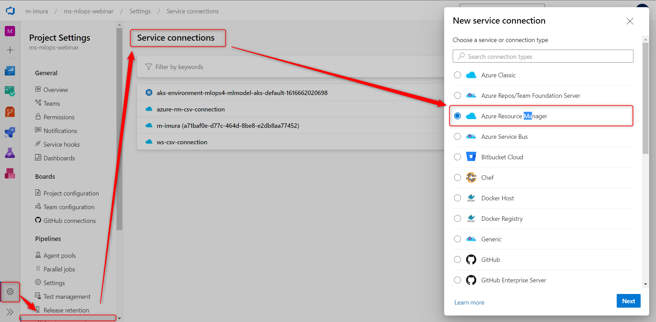The image size is (656, 322).
Task: Click the Generic connection icon
Action: pos(471,239)
